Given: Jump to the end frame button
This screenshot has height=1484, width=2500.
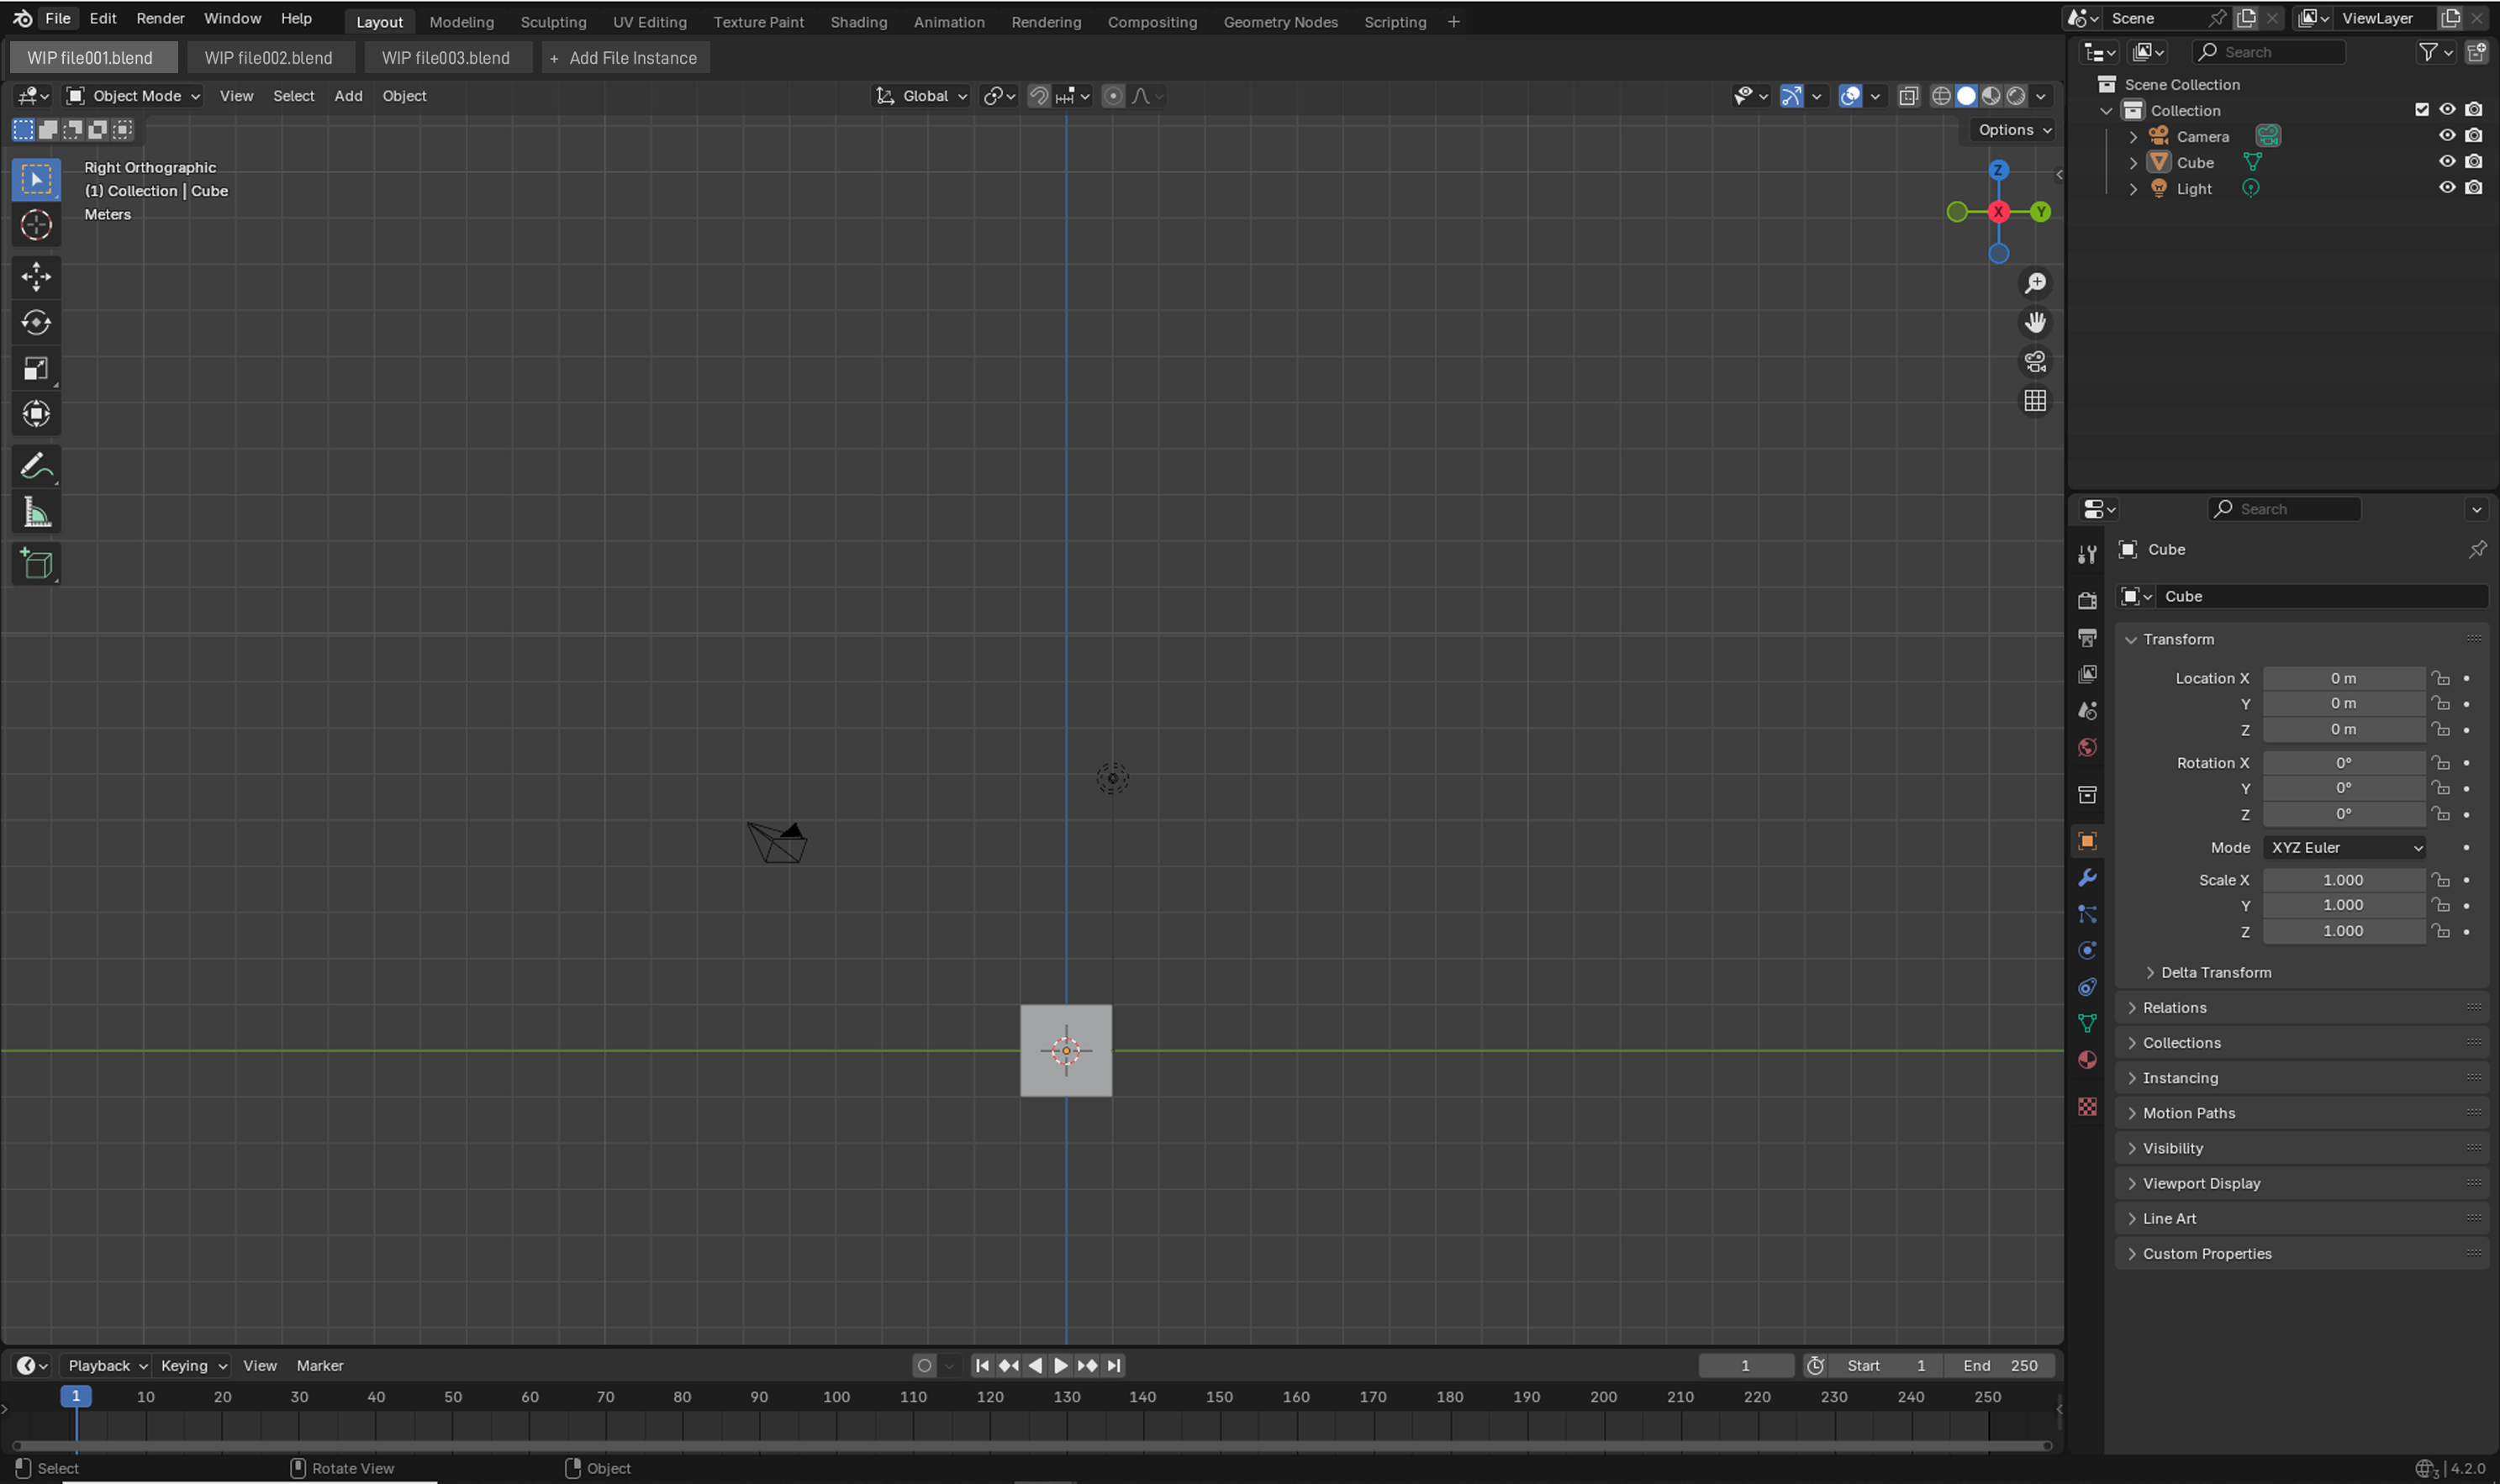Looking at the screenshot, I should 1114,1365.
